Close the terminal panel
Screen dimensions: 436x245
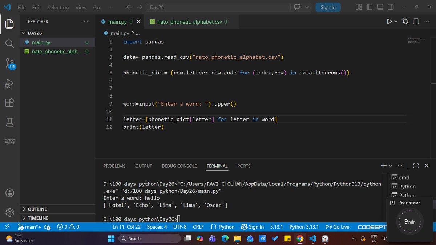(427, 166)
